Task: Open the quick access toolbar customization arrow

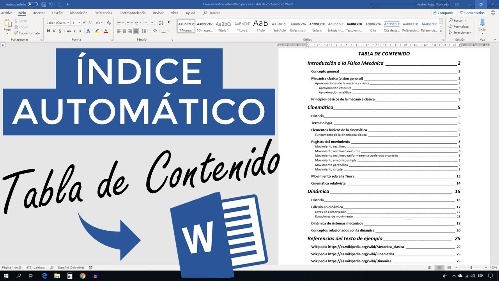Action: pyautogui.click(x=68, y=4)
